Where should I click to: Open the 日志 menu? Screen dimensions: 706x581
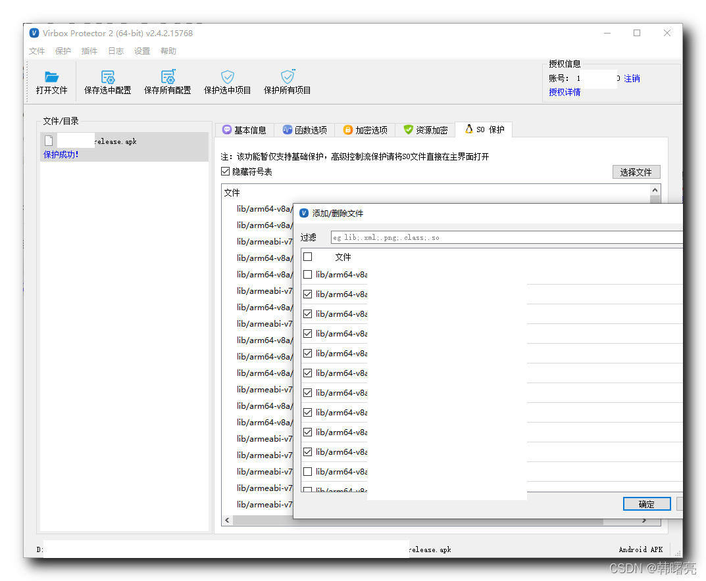[116, 51]
